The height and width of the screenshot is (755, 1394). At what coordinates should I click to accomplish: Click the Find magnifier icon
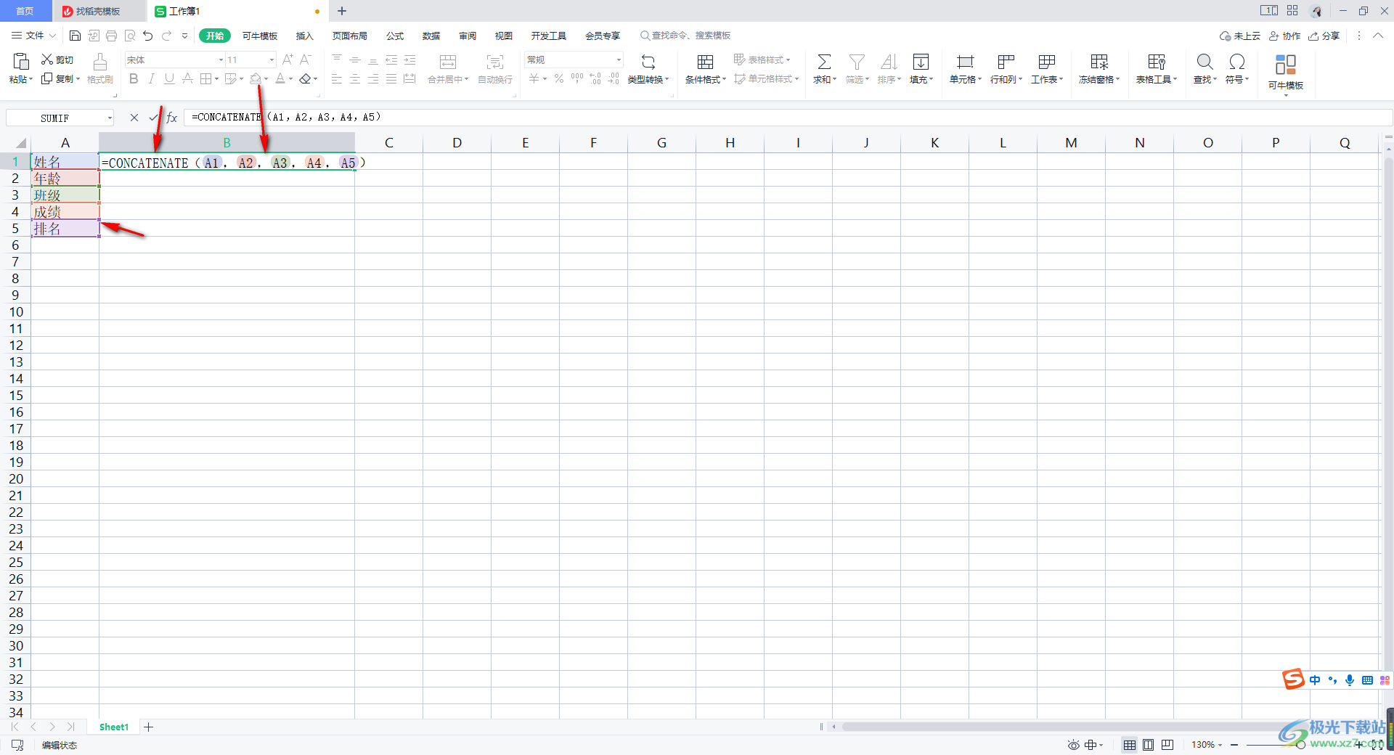point(1205,62)
